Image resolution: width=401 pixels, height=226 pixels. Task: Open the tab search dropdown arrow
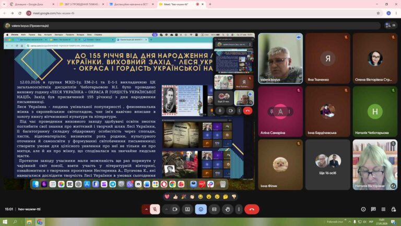pyautogui.click(x=4, y=4)
